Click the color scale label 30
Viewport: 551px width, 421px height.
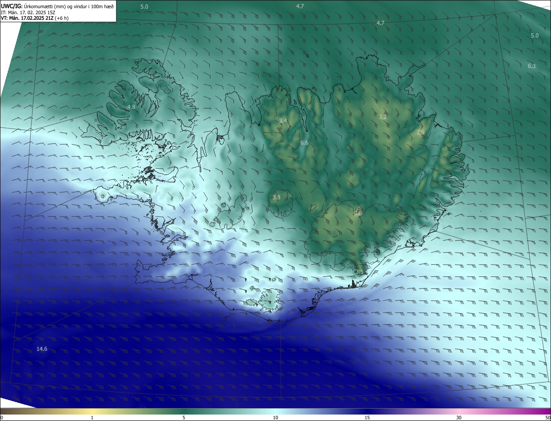point(459,418)
